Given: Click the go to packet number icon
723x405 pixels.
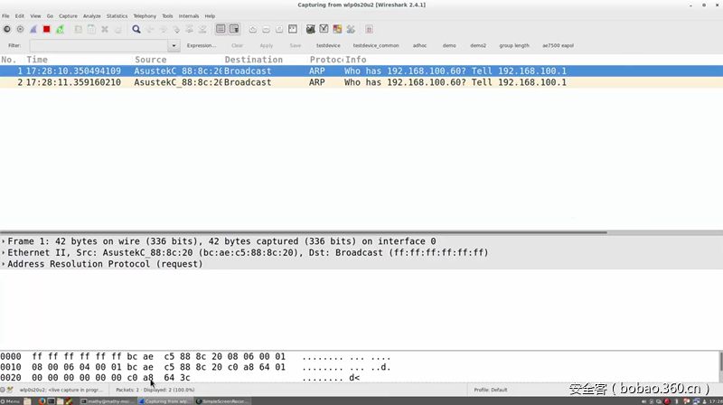Looking at the screenshot, I should click(176, 29).
